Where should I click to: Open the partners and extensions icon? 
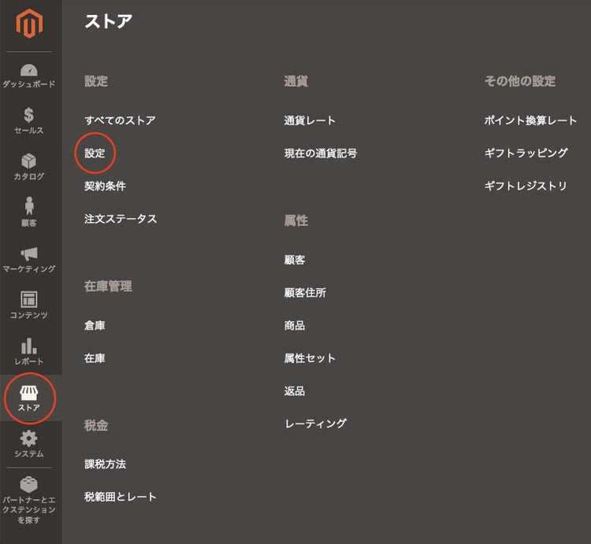(29, 485)
